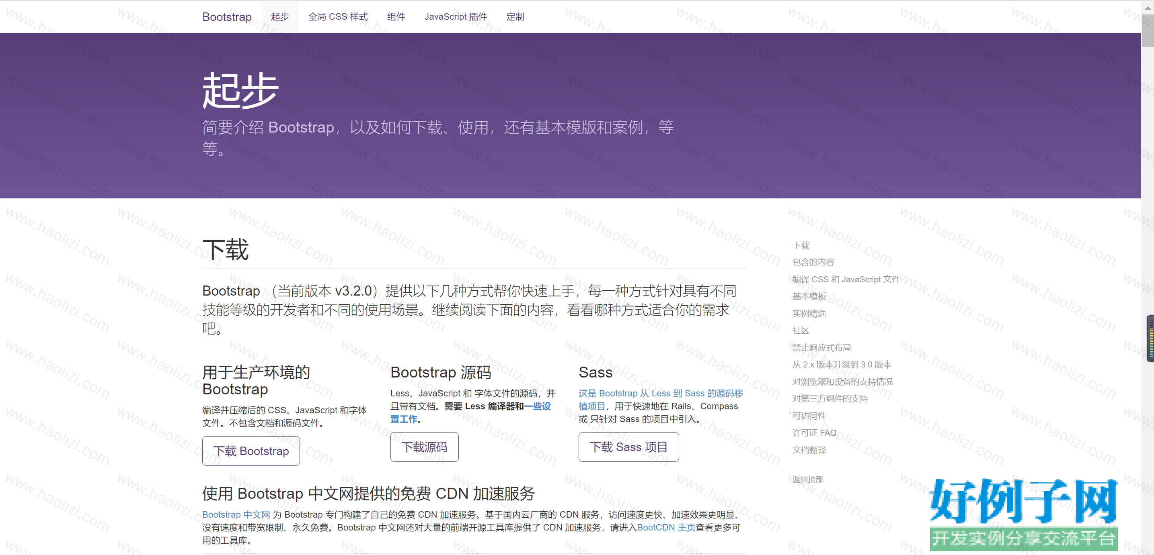Go to 可访问性 in the sidebar

[809, 415]
